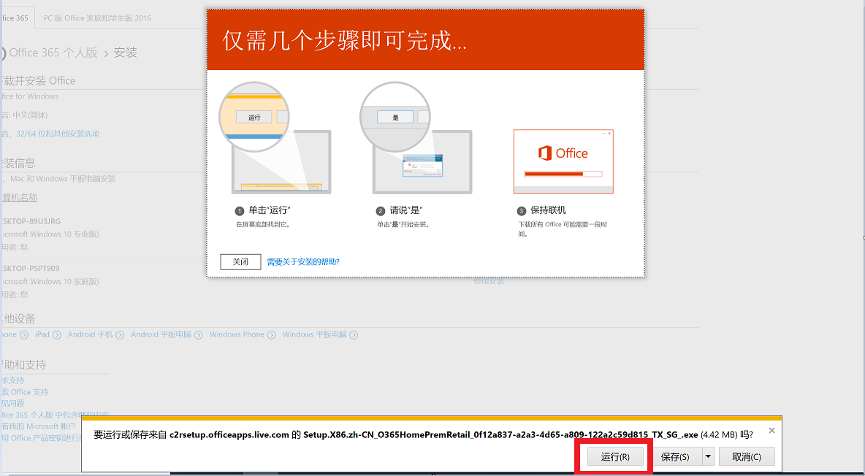Click the arrow icon beside Android 手机
The image size is (865, 476).
tap(120, 335)
